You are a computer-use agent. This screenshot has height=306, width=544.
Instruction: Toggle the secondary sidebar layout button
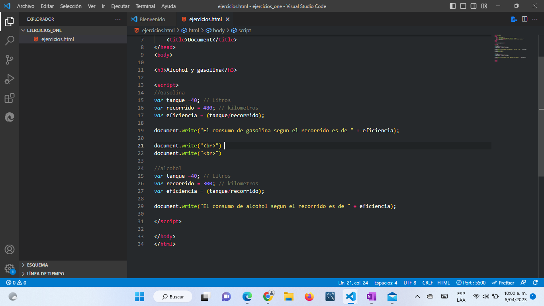pos(474,6)
